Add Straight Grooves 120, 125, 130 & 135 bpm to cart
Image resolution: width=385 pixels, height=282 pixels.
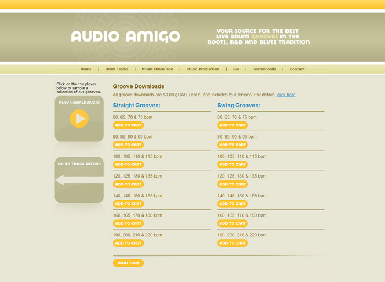[128, 184]
